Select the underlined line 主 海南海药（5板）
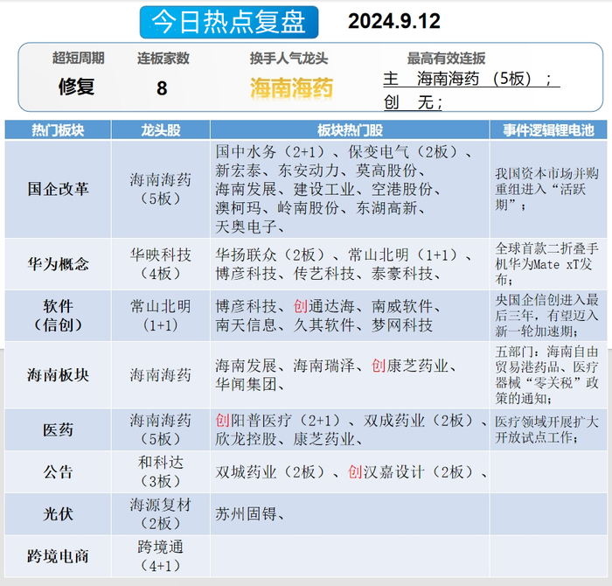This screenshot has width=612, height=586. click(x=471, y=79)
